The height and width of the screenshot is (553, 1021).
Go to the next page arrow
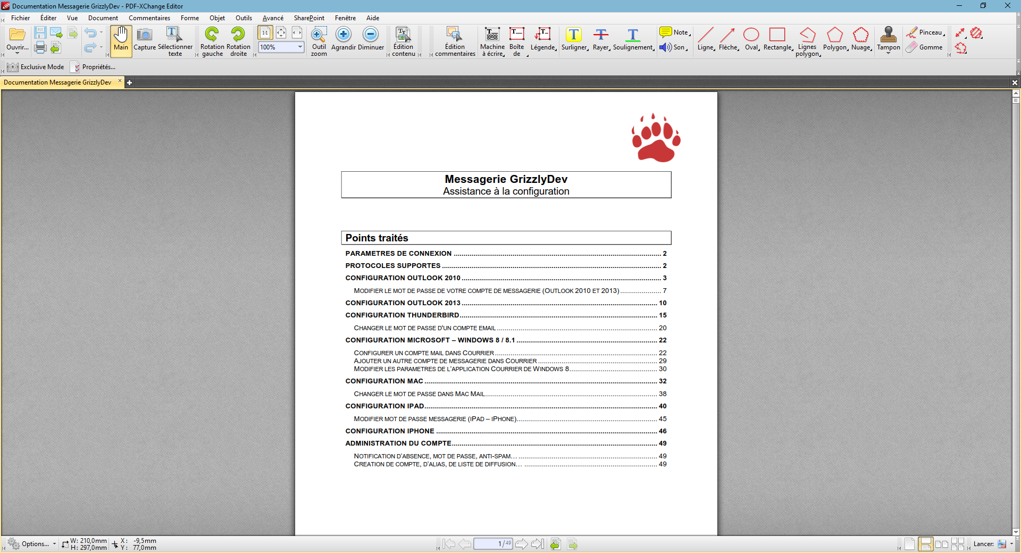pyautogui.click(x=522, y=544)
